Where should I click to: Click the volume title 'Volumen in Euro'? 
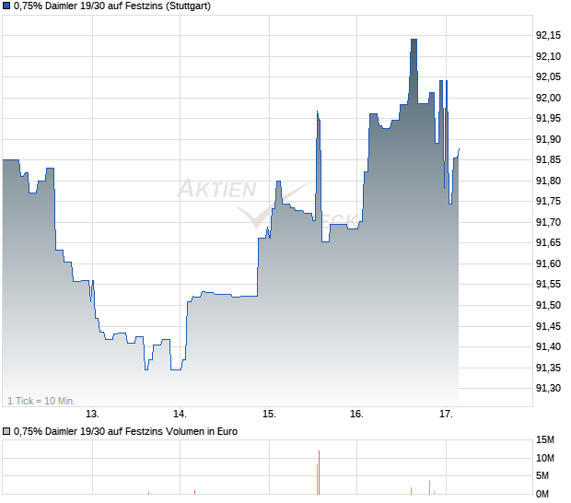202,432
